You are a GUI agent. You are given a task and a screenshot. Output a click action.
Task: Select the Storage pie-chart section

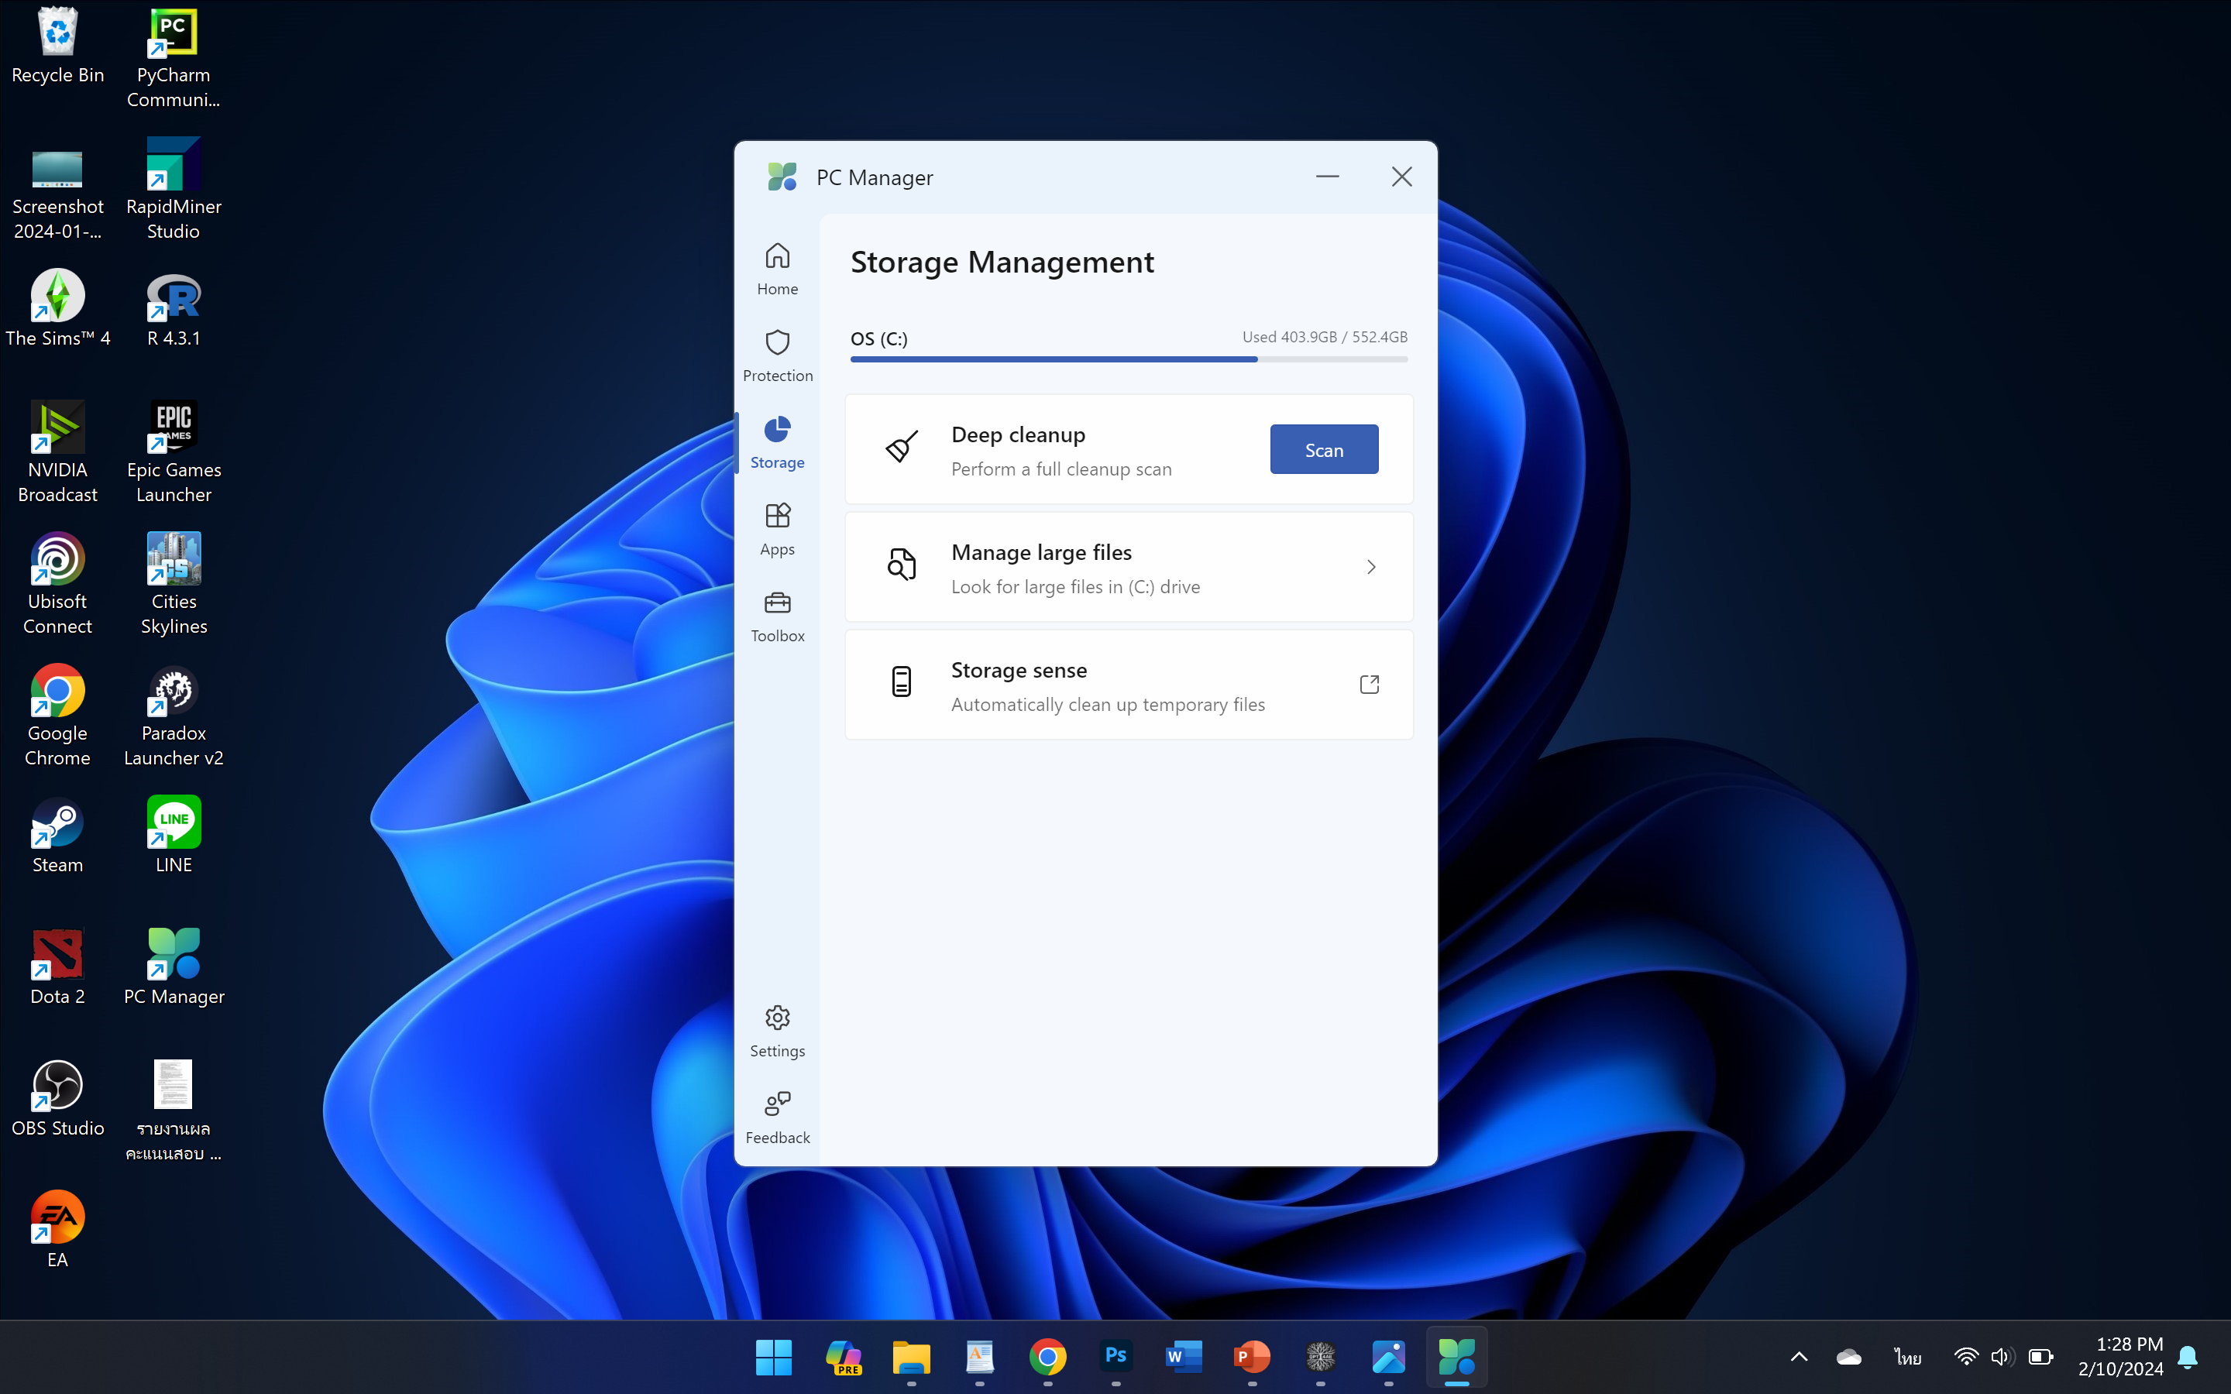point(777,442)
